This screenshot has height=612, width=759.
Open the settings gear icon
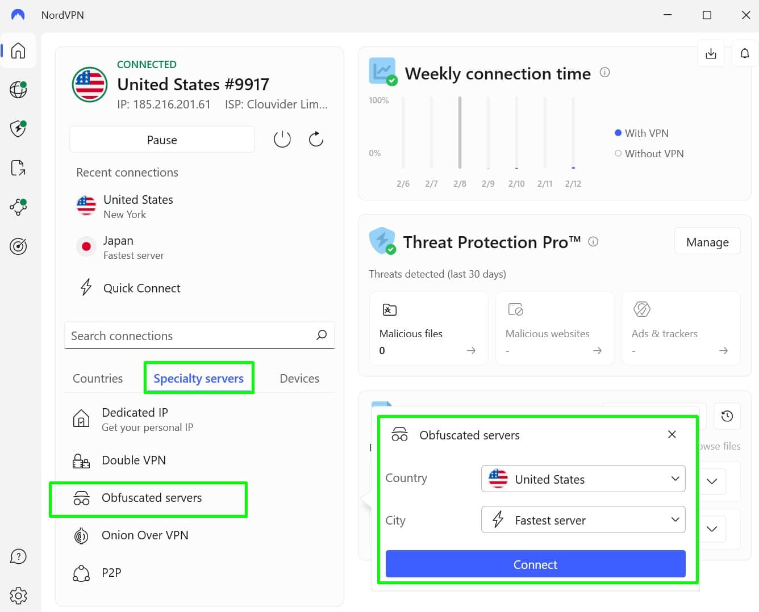pos(18,596)
